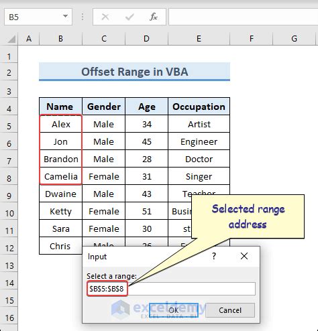Click the 'Select a range' input field
This screenshot has height=331, width=318.
(171, 289)
